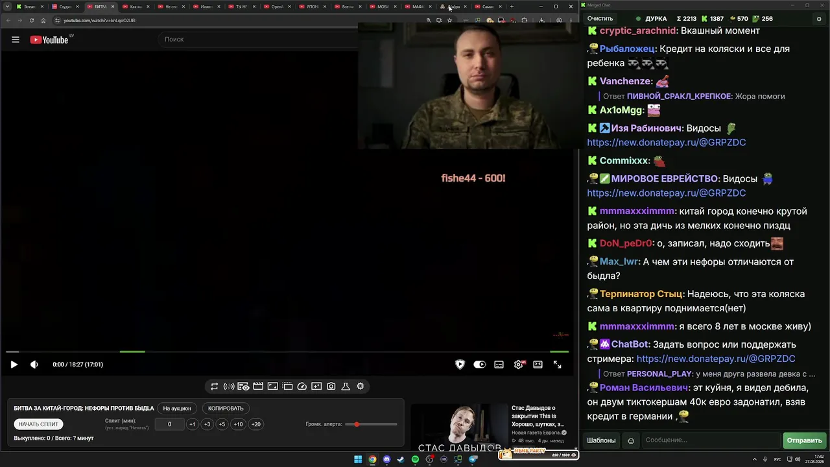Add +10 minutes to the split

[238, 424]
